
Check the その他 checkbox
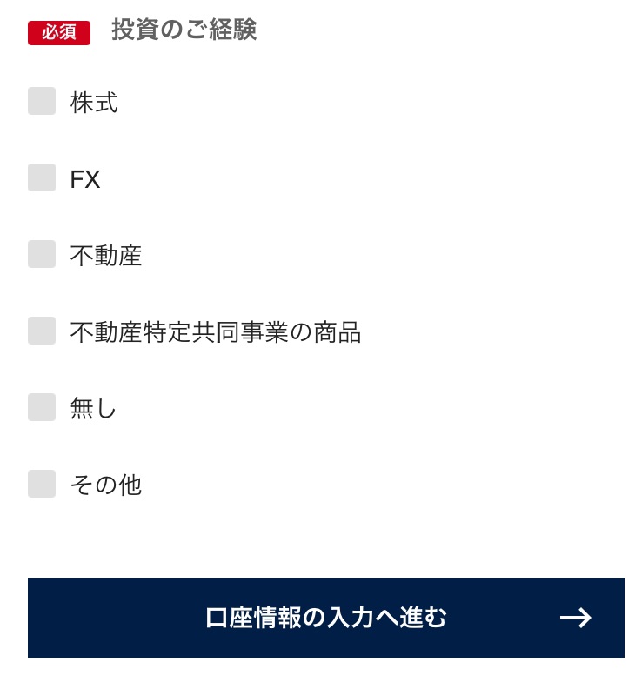click(x=42, y=484)
